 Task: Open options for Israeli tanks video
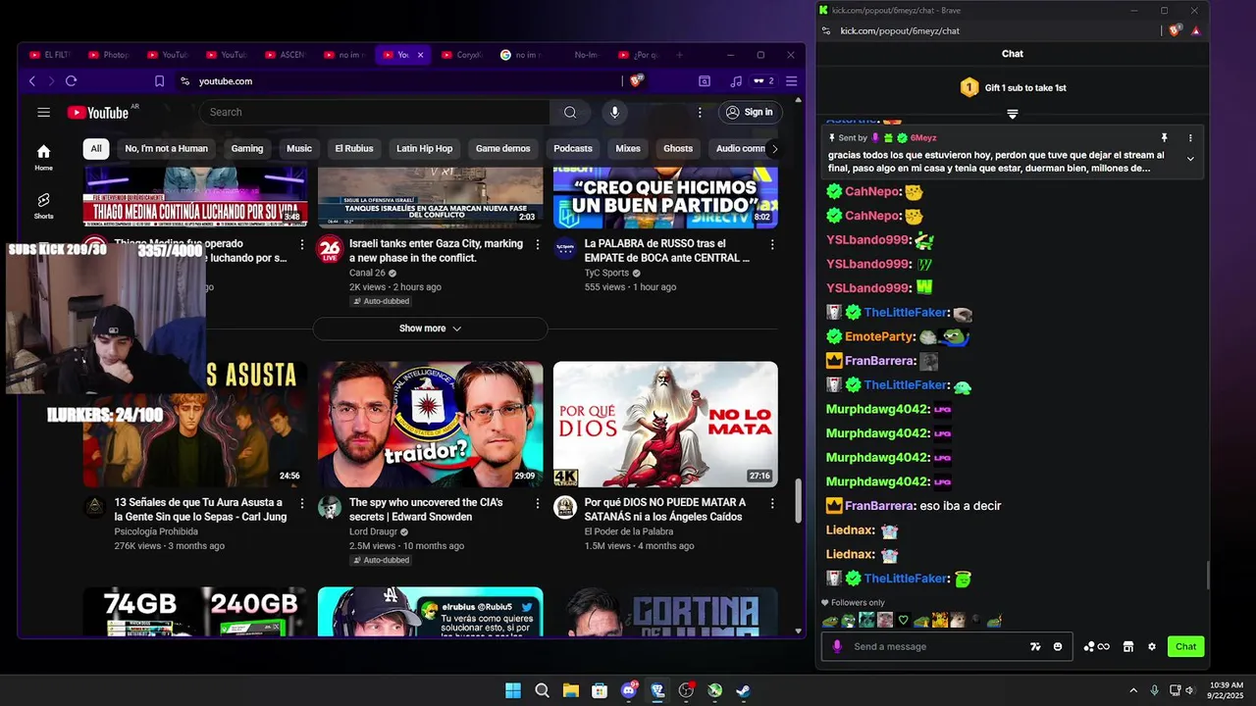(537, 244)
